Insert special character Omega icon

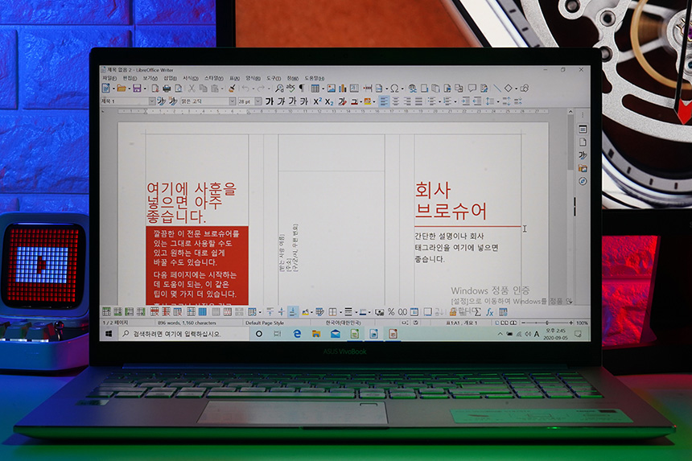[x=394, y=88]
